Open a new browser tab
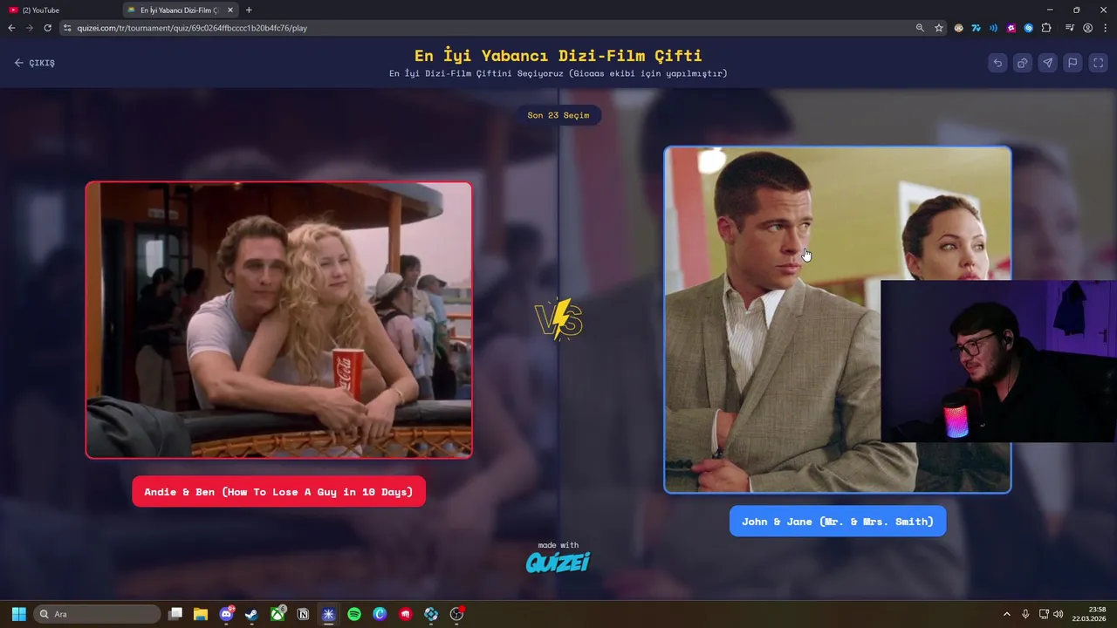 249,10
